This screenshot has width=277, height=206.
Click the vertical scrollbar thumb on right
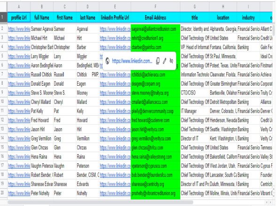(274, 30)
